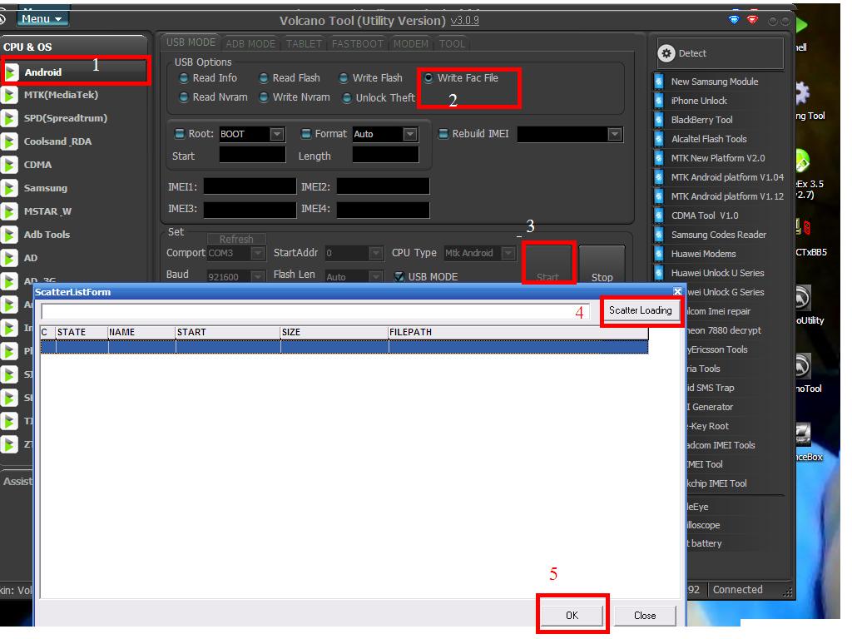Click the Huawei Unlock U Series icon

(x=659, y=273)
